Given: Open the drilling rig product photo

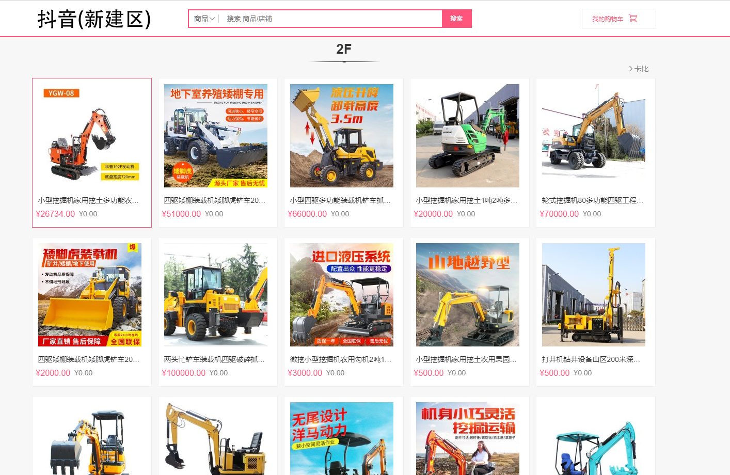Looking at the screenshot, I should (594, 295).
